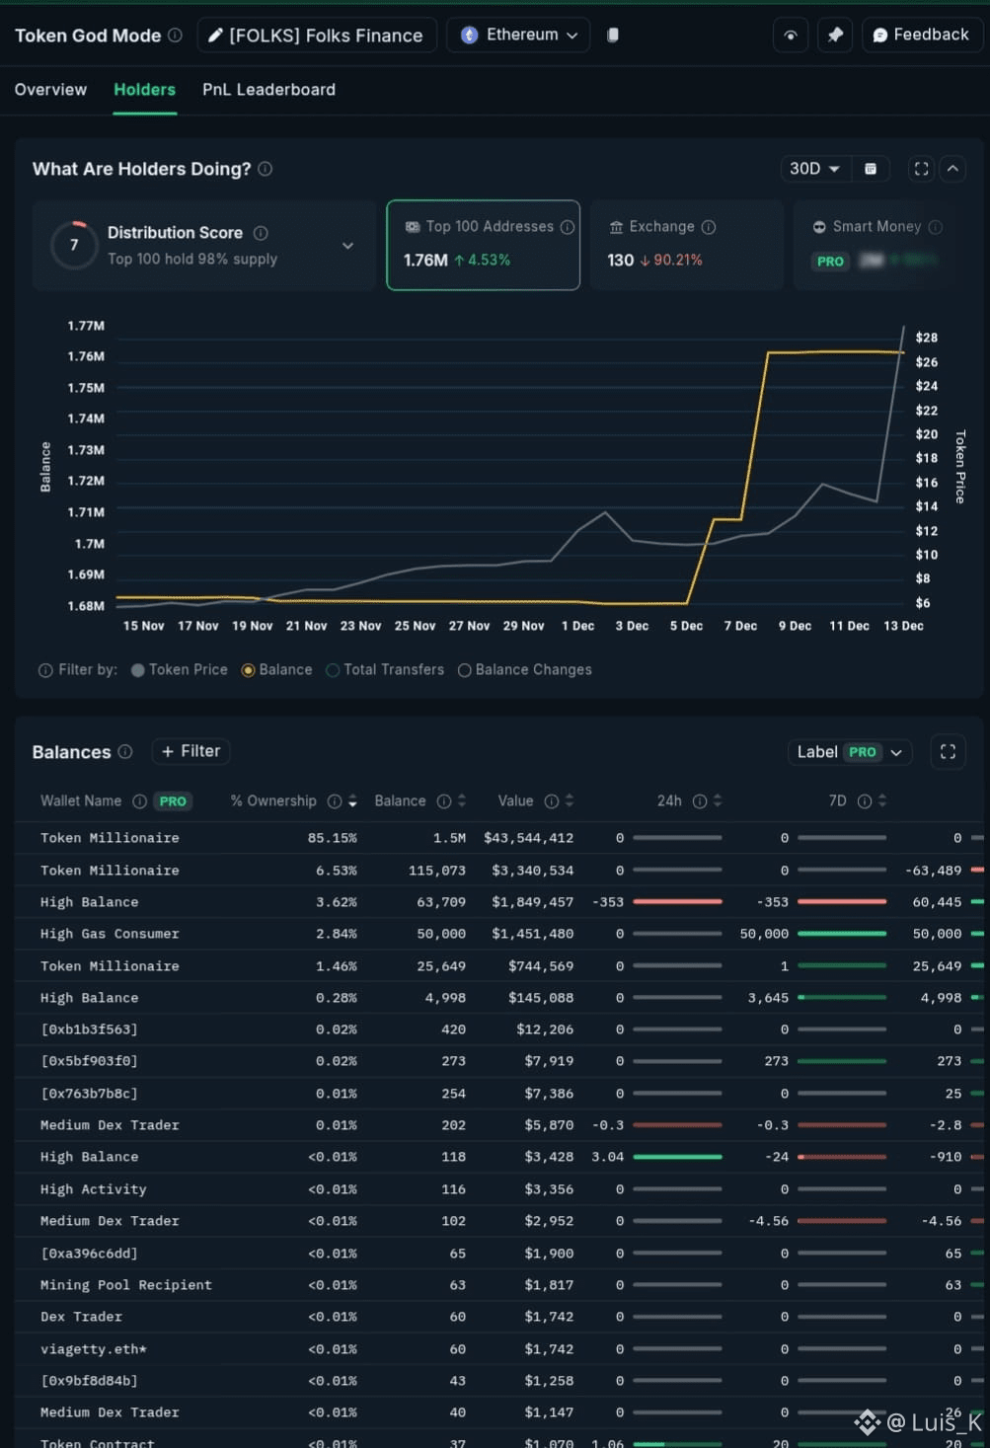Select the Holders tab
Screen dimensions: 990x1448
tap(144, 90)
